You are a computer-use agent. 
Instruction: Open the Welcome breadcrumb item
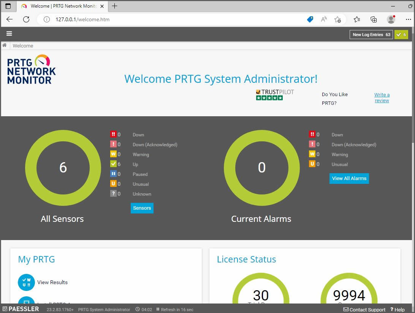click(23, 46)
